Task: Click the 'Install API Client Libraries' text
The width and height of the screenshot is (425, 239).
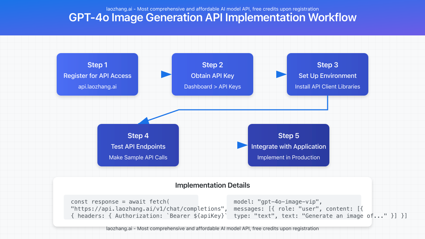Action: click(328, 86)
